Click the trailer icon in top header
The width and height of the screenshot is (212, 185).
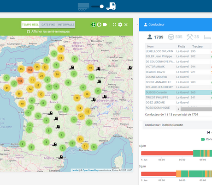pyautogui.click(x=83, y=6)
